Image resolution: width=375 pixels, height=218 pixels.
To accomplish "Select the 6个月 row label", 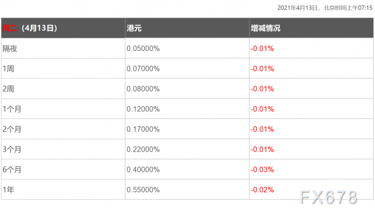I will 12,170.
